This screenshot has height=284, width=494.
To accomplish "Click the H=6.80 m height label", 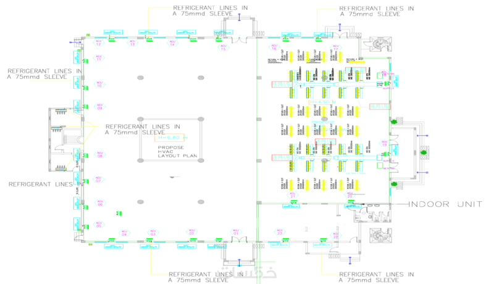I will coord(173,138).
